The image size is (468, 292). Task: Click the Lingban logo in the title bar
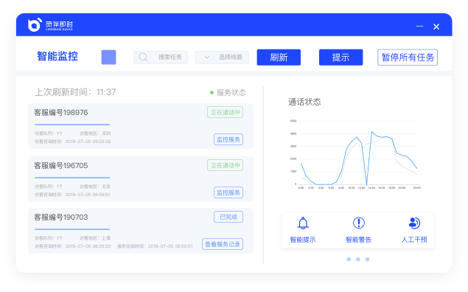tap(35, 25)
